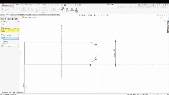This screenshot has width=169, height=95.
Task: Click the Zoom to Area magnifier icon
Action: [82, 15]
